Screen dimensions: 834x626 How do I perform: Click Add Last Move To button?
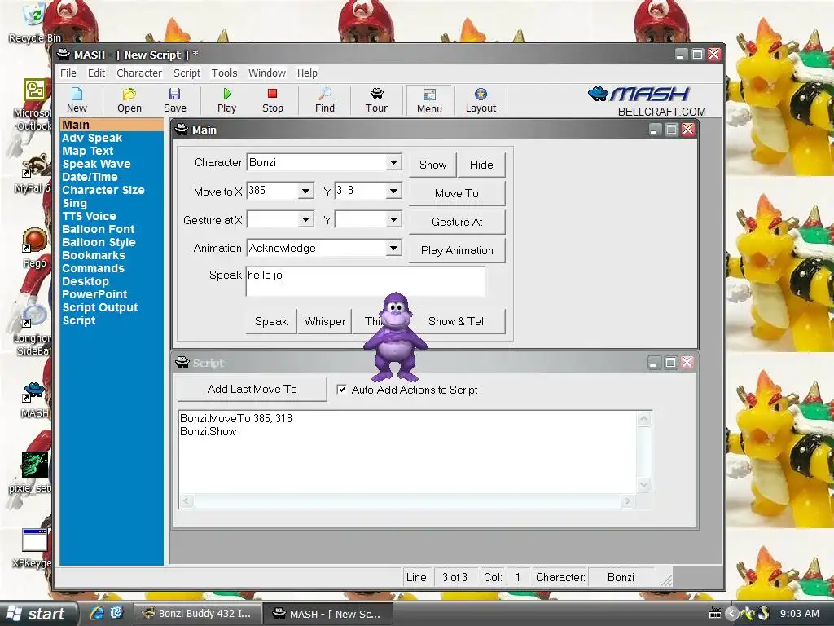click(x=252, y=389)
